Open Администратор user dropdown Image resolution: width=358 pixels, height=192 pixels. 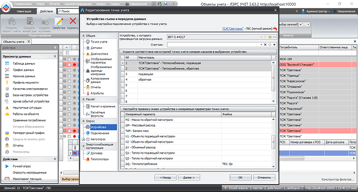(x=316, y=11)
